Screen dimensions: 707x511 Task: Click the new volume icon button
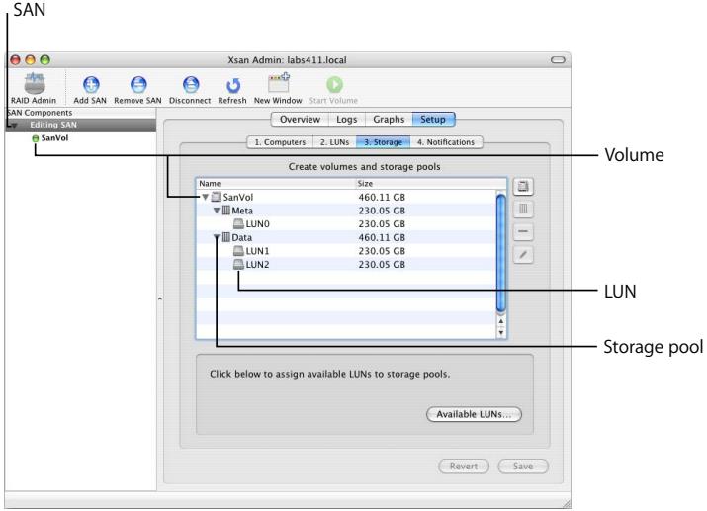tap(523, 187)
